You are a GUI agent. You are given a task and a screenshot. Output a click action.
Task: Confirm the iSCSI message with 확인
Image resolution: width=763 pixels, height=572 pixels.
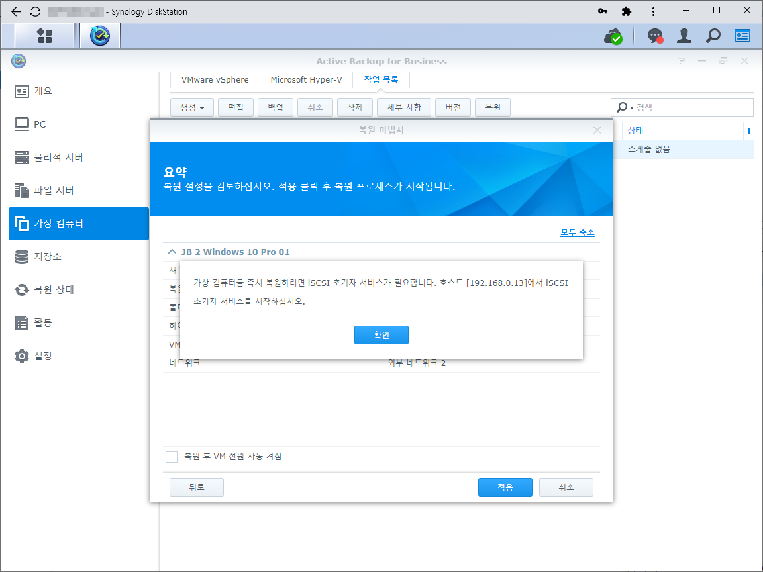[381, 335]
